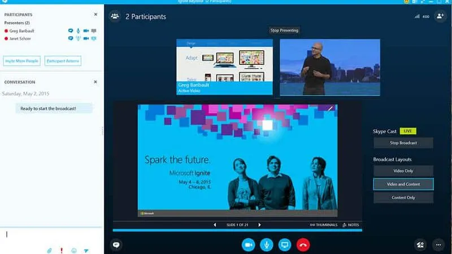Image resolution: width=452 pixels, height=254 pixels.
Task: Select the Video and Content broadcast layout
Action: [403, 184]
